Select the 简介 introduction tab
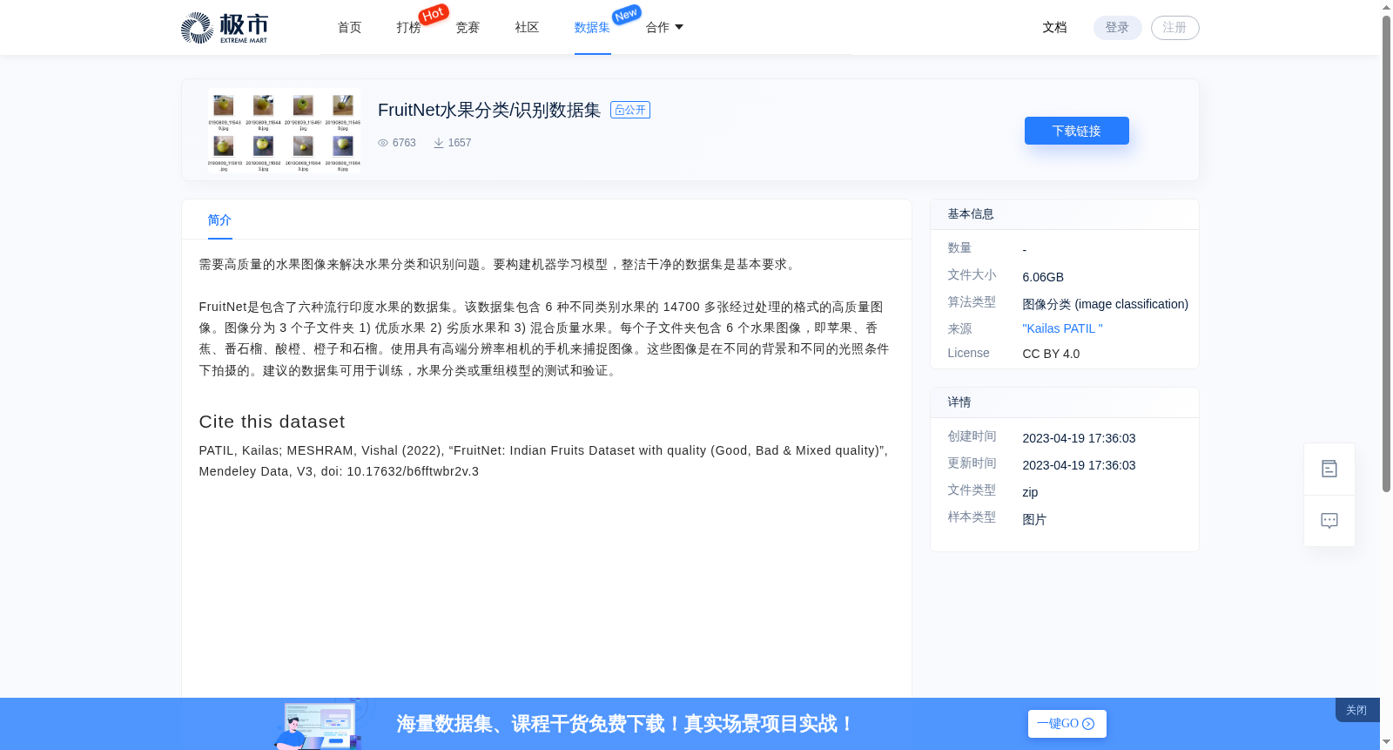The height and width of the screenshot is (750, 1393). click(219, 220)
